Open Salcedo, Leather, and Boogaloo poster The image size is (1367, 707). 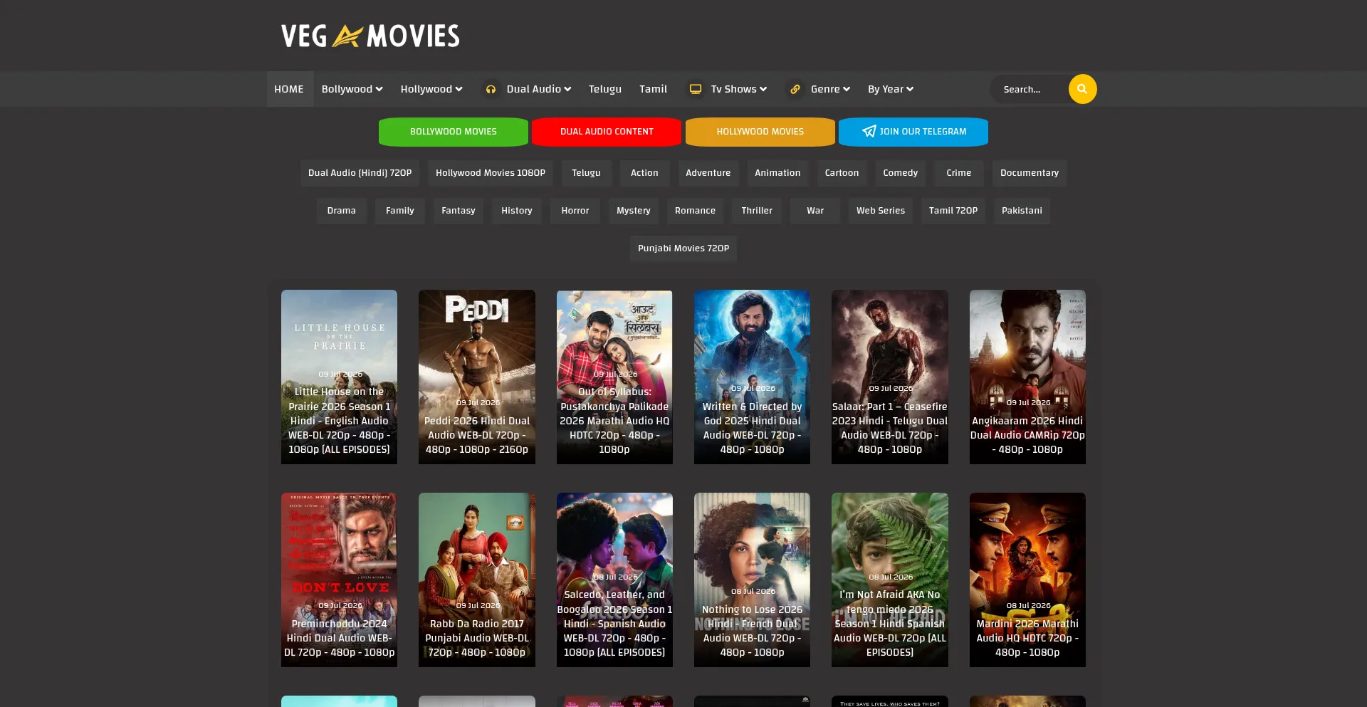[614, 580]
